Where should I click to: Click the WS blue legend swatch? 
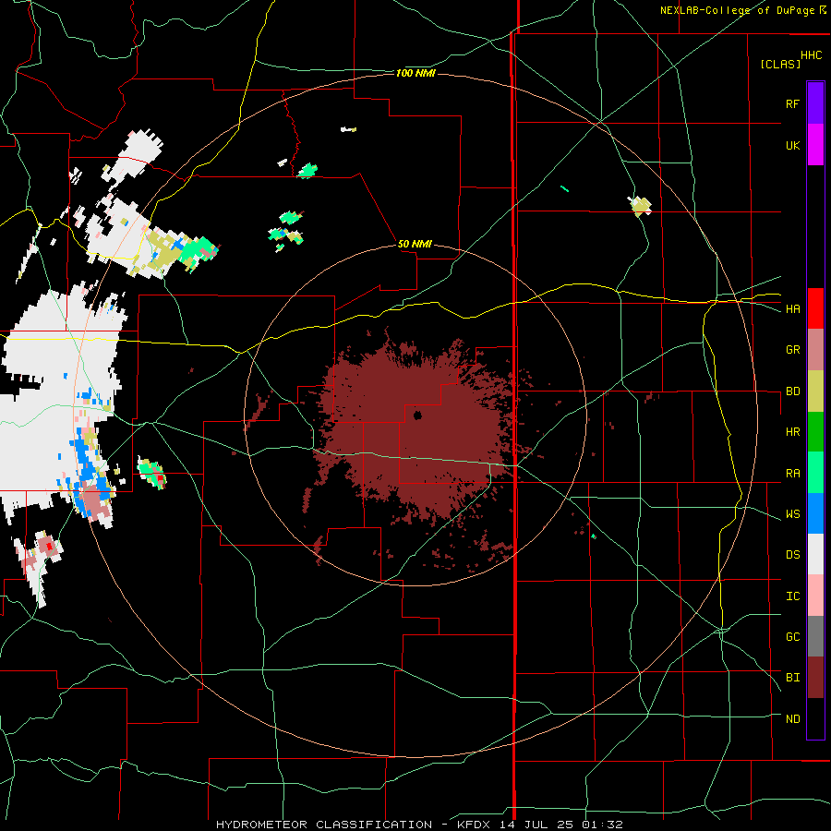click(815, 513)
